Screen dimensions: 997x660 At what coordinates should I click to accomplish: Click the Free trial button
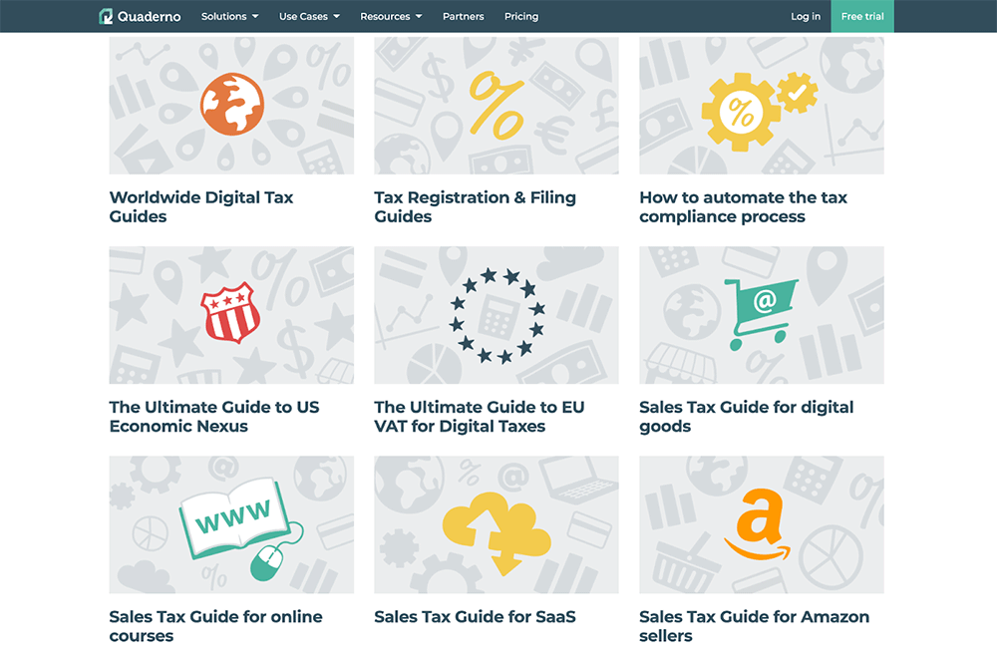coord(862,16)
